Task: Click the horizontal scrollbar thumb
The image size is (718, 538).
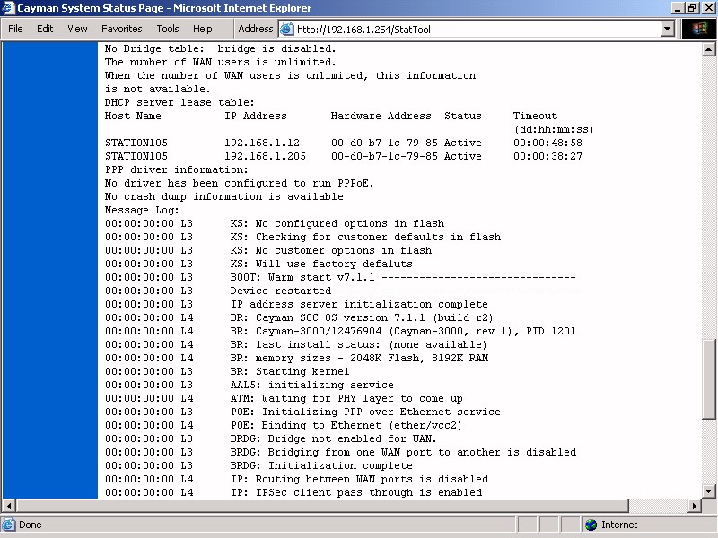Action: click(323, 506)
